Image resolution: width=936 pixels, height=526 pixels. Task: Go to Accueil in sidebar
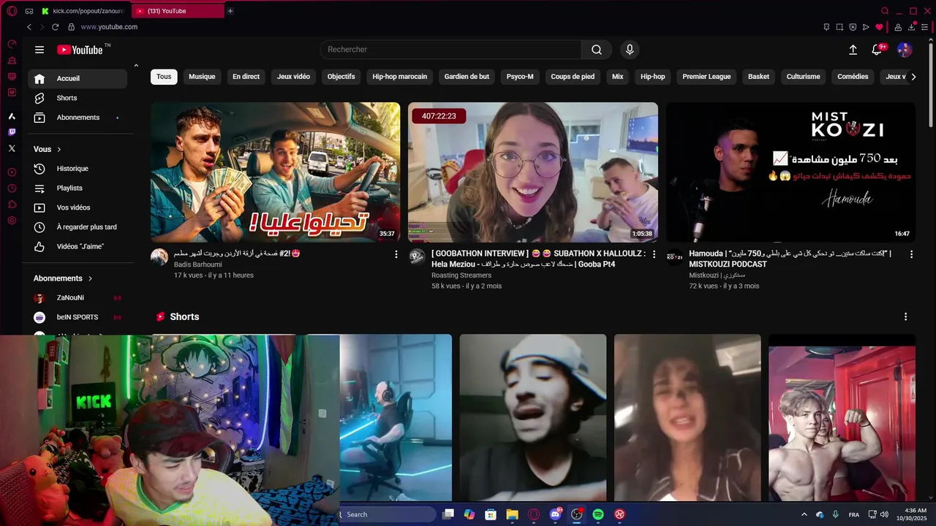[x=78, y=79]
